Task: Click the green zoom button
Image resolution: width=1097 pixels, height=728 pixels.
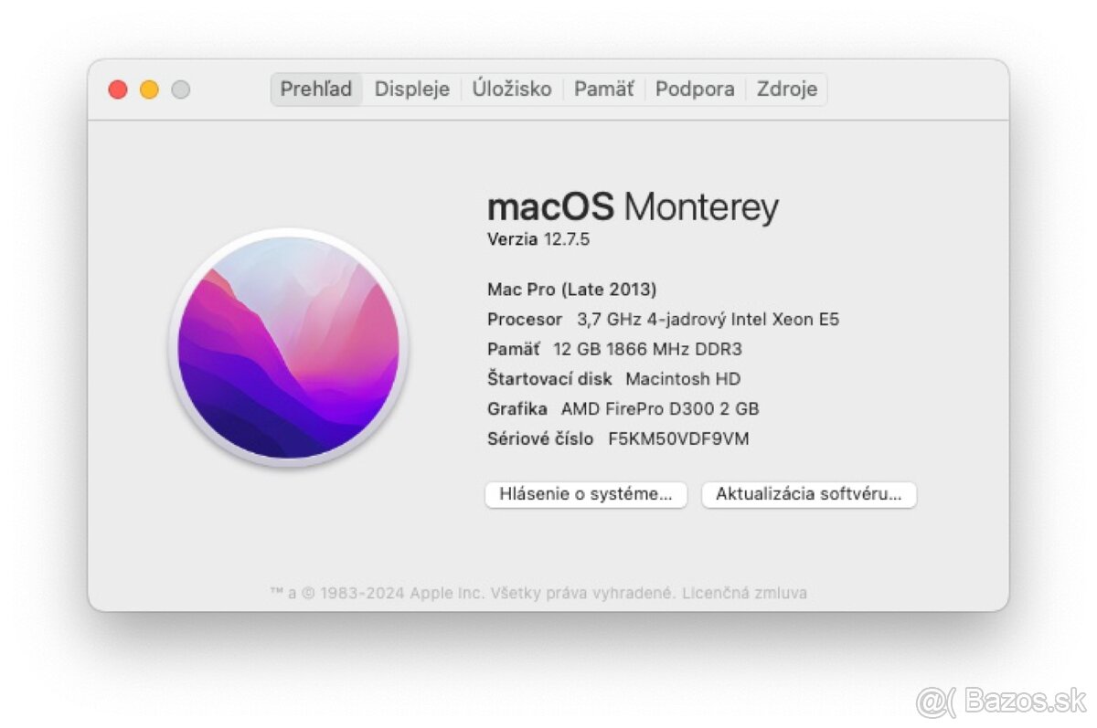Action: pos(180,89)
